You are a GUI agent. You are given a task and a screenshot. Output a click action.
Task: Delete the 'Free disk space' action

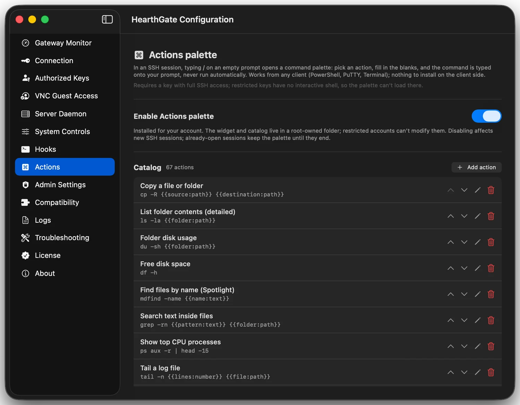(491, 268)
